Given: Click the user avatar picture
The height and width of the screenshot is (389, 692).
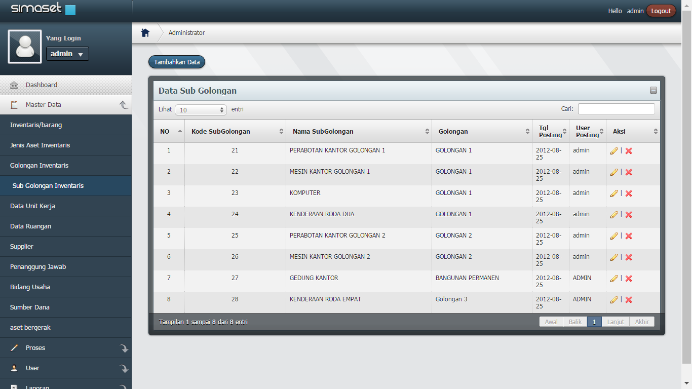Looking at the screenshot, I should (x=25, y=46).
